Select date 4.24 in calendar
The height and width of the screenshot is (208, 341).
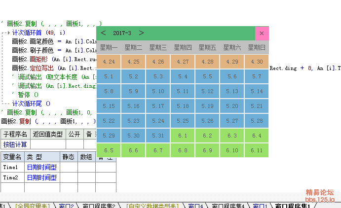click(x=109, y=62)
